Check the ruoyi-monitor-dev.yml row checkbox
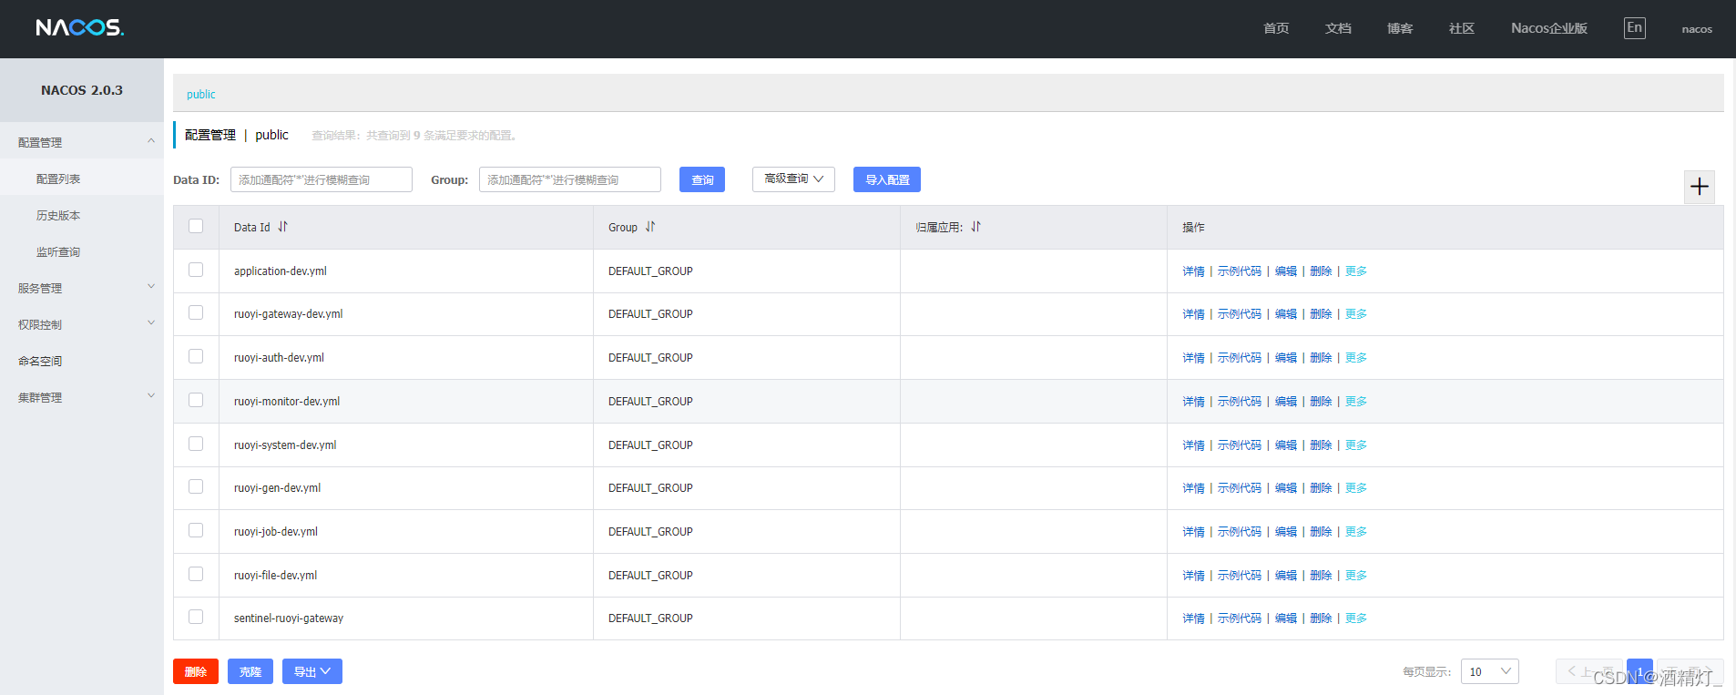Viewport: 1736px width, 695px height. click(196, 400)
